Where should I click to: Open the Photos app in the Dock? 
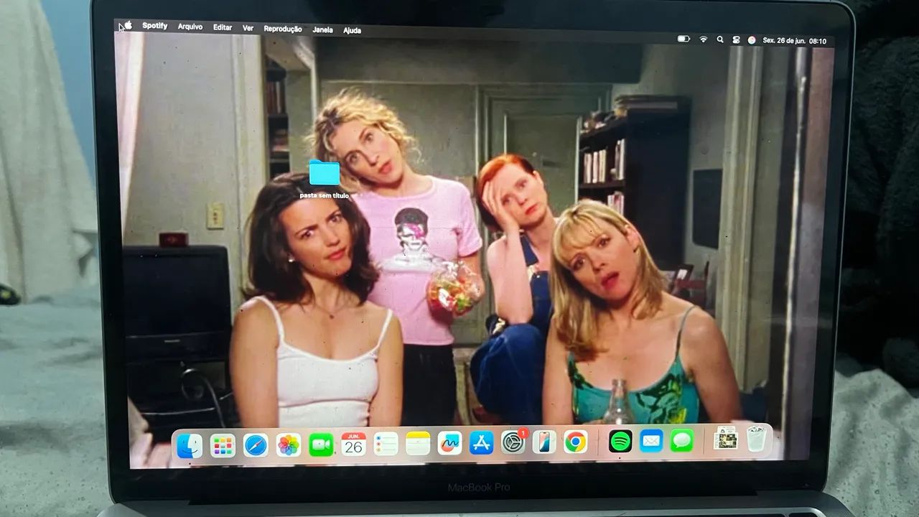tap(289, 445)
